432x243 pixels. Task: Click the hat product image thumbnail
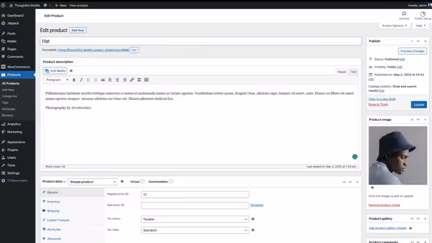[x=398, y=155]
